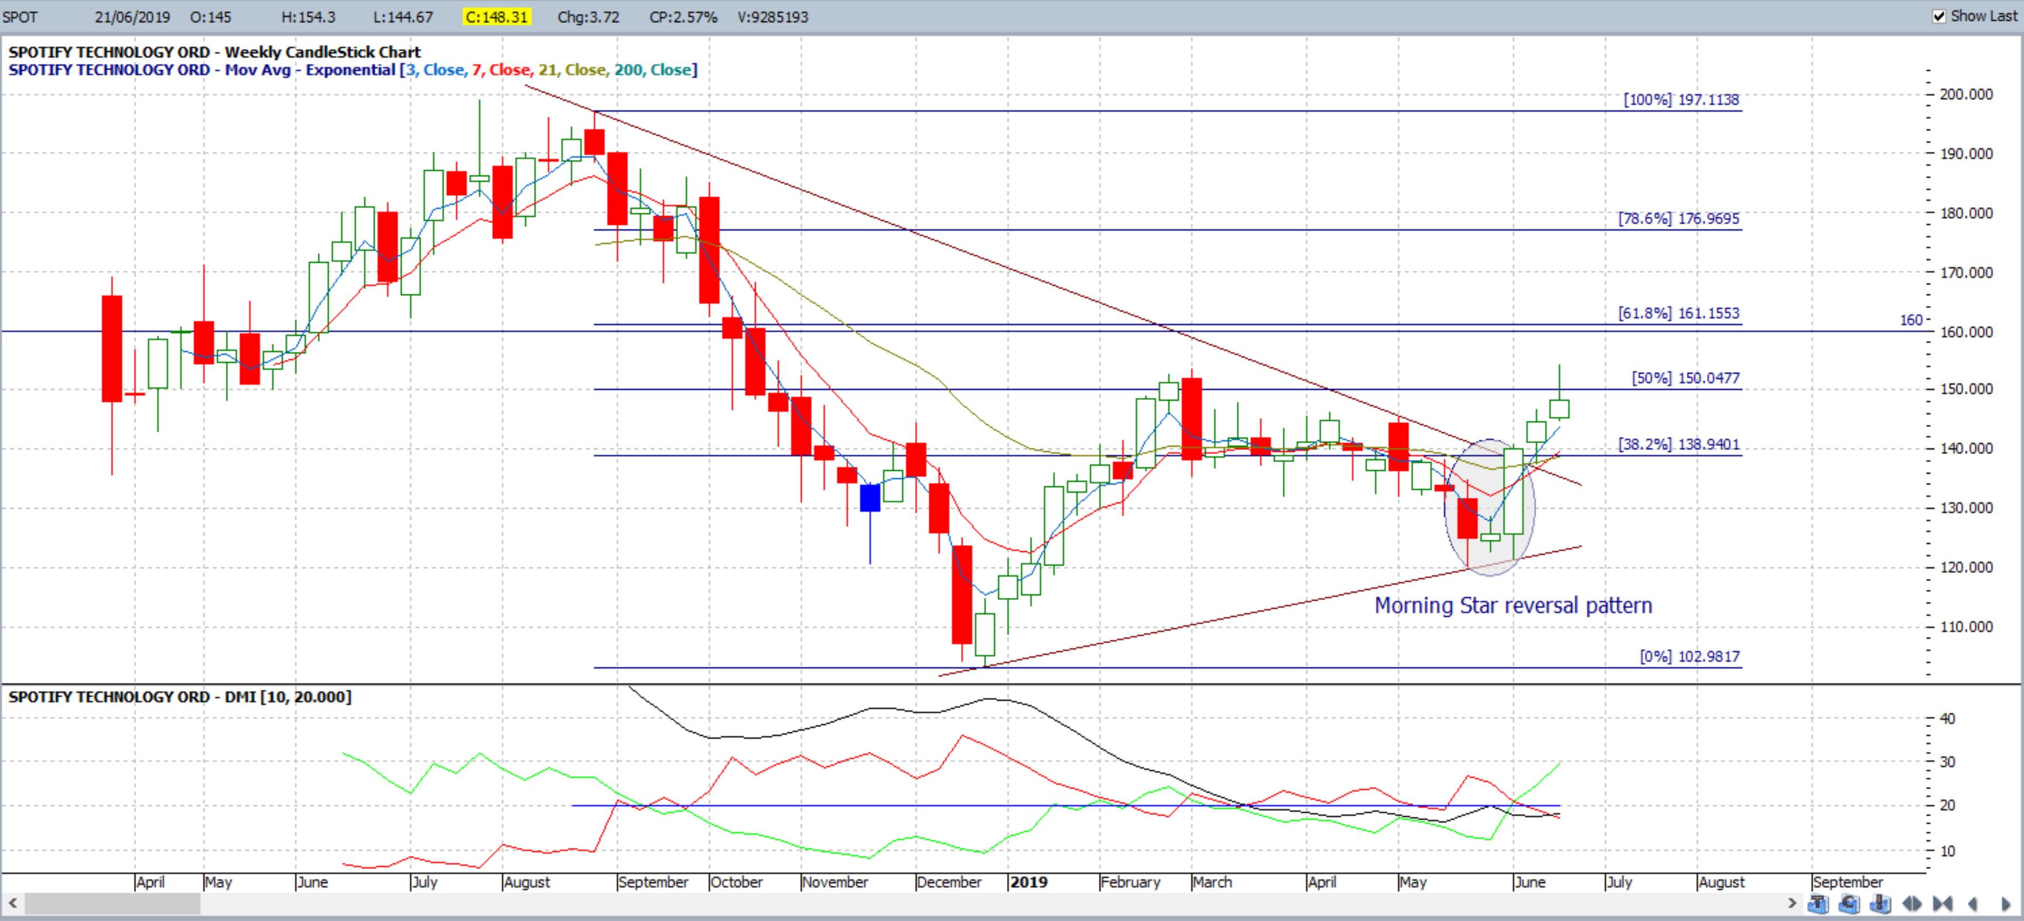
Task: Click the date 21/06/2019 in header
Action: point(132,17)
